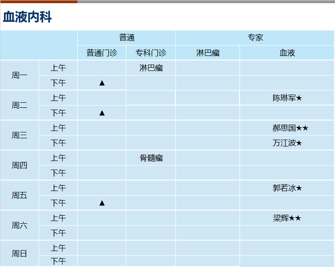Viewport: 335px width, 267px height.
Task: Click 骨髓瘤 in the 周四 上午 row
Action: click(x=151, y=158)
